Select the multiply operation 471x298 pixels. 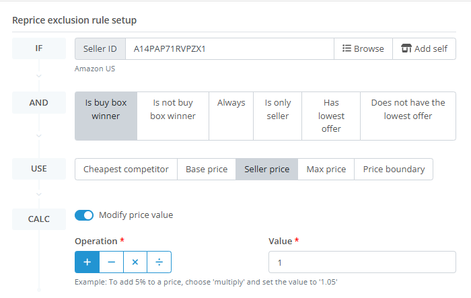point(135,262)
